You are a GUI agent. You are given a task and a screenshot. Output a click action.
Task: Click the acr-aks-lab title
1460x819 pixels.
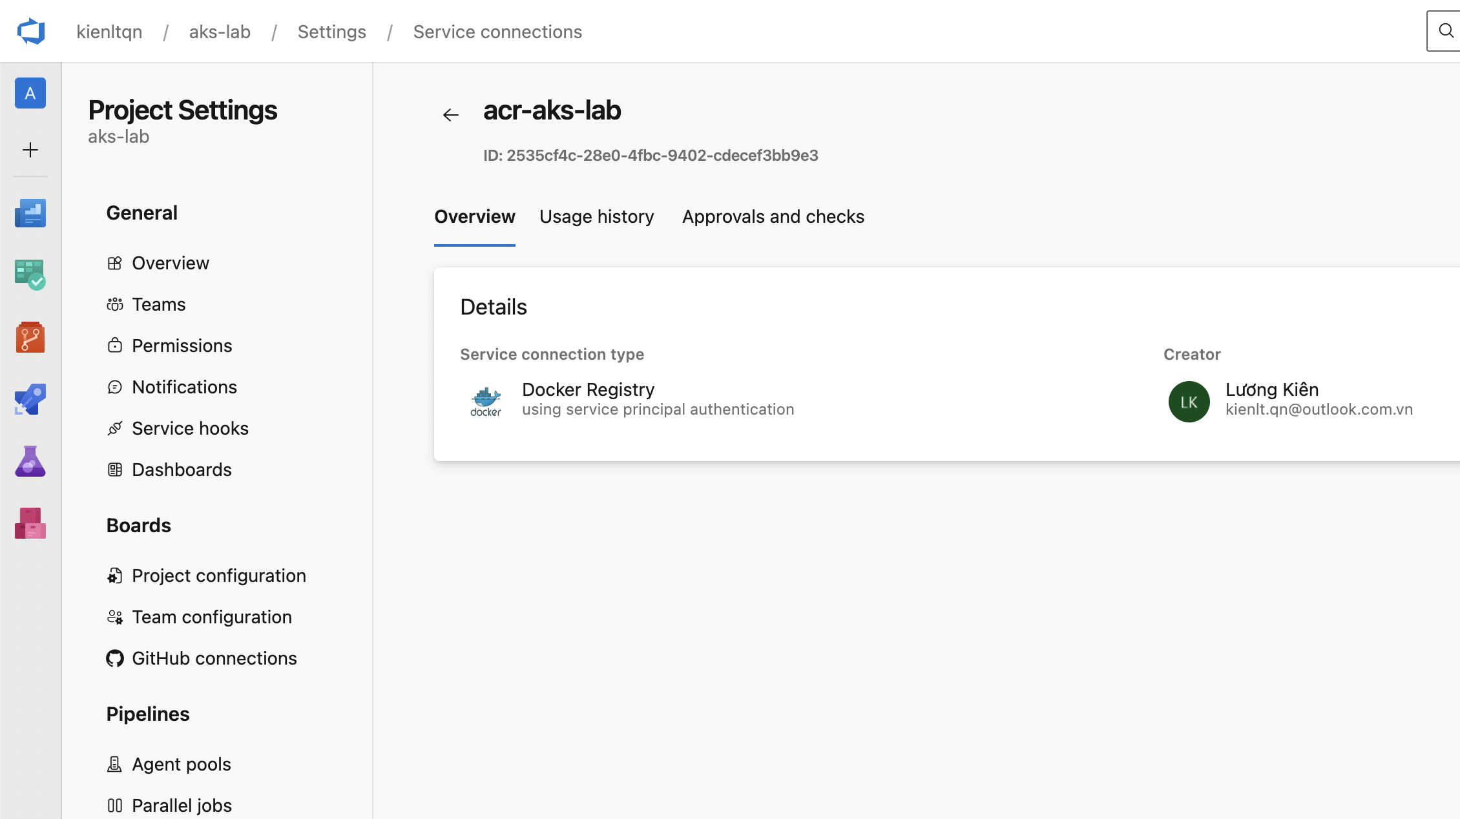pos(552,110)
